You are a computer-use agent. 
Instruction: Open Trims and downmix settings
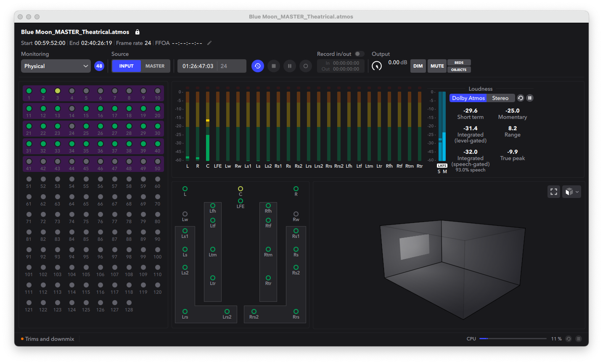coord(50,339)
